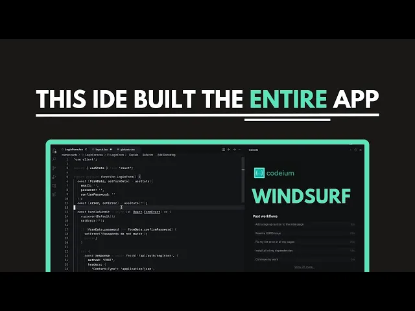415x311 pixels.
Task: Open 'Fix my lint error in all my pages' workflow
Action: [x=304, y=242]
